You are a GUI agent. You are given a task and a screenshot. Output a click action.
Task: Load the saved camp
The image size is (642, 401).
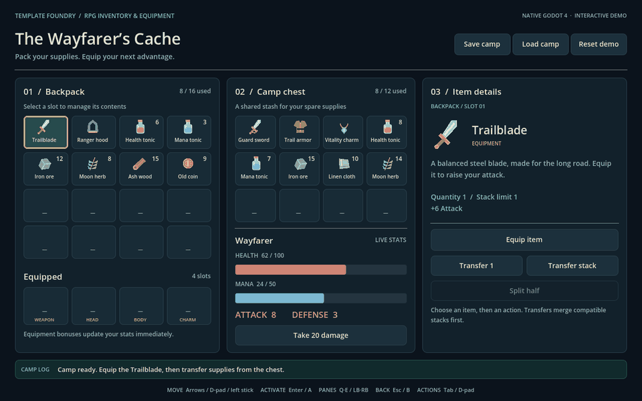540,44
